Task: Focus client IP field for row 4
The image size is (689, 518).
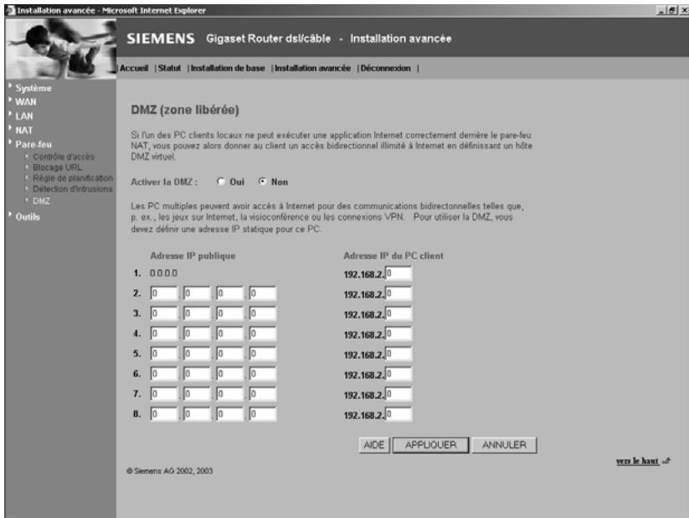Action: [398, 334]
